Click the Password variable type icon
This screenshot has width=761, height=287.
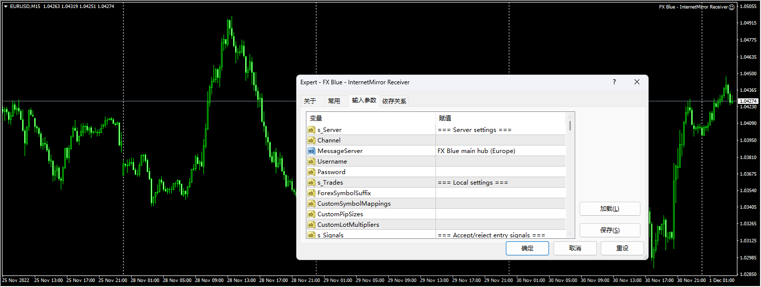click(311, 172)
